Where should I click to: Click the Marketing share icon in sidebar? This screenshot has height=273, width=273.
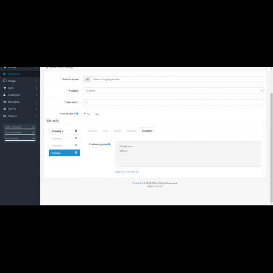point(5,102)
